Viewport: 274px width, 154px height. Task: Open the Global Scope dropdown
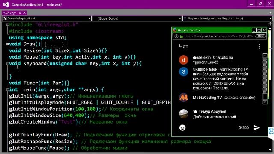coord(137,18)
